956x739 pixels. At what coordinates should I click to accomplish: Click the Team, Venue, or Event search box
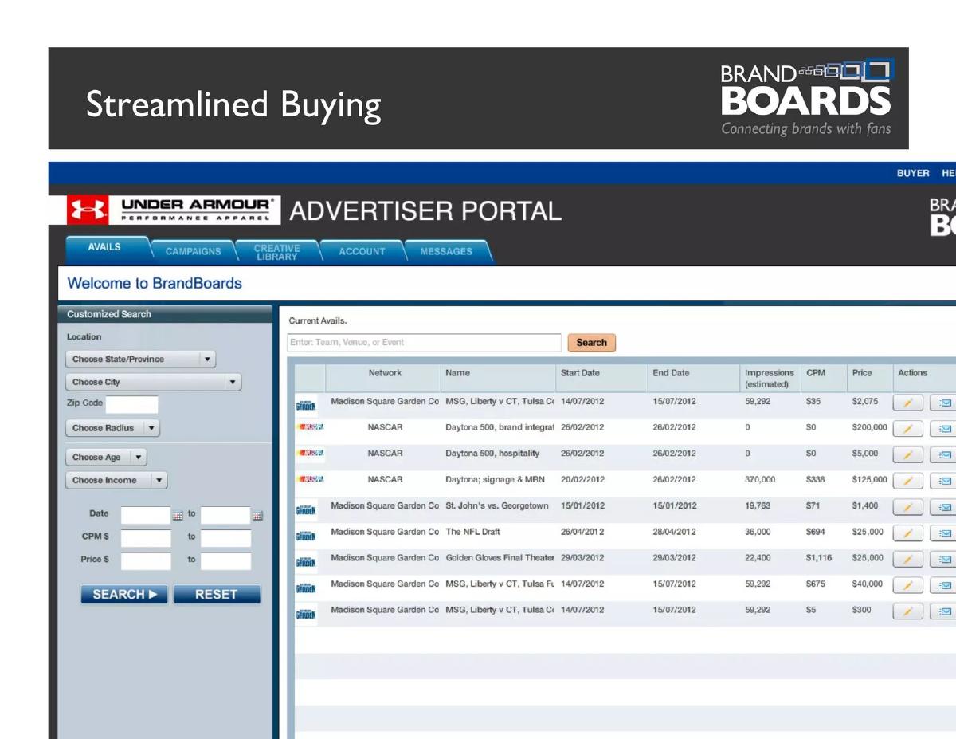(424, 343)
